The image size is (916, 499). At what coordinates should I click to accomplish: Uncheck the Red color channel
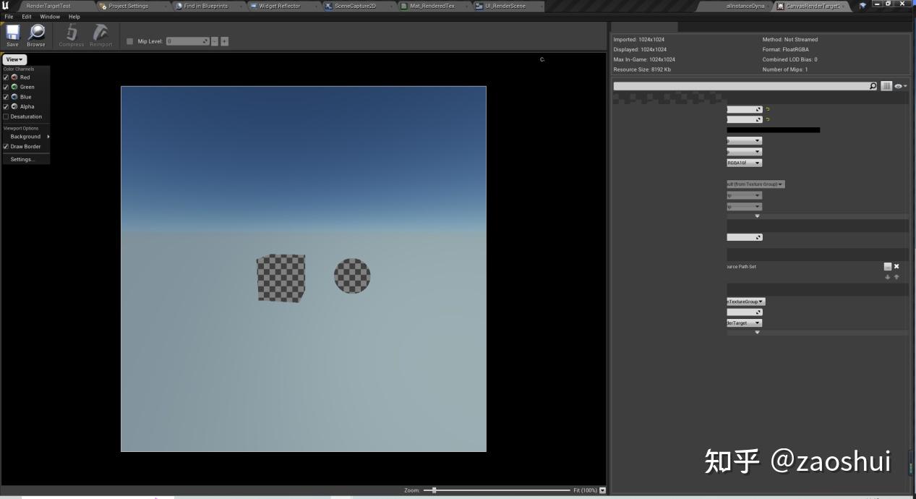click(7, 77)
